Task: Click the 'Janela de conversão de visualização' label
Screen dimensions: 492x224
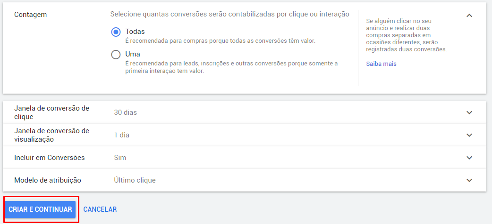Action: [52, 135]
